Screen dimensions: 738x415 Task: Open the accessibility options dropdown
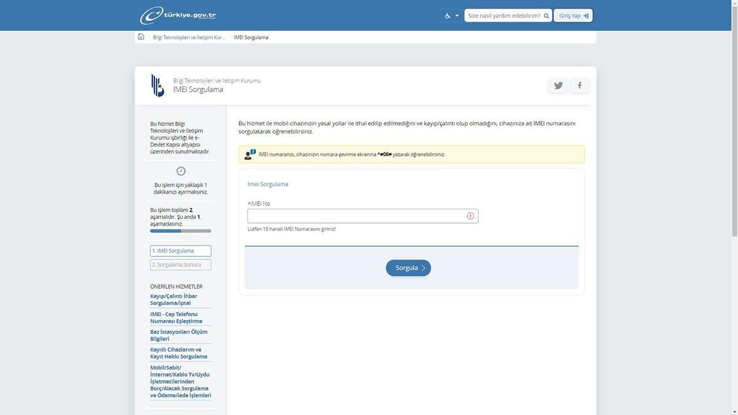click(x=451, y=15)
